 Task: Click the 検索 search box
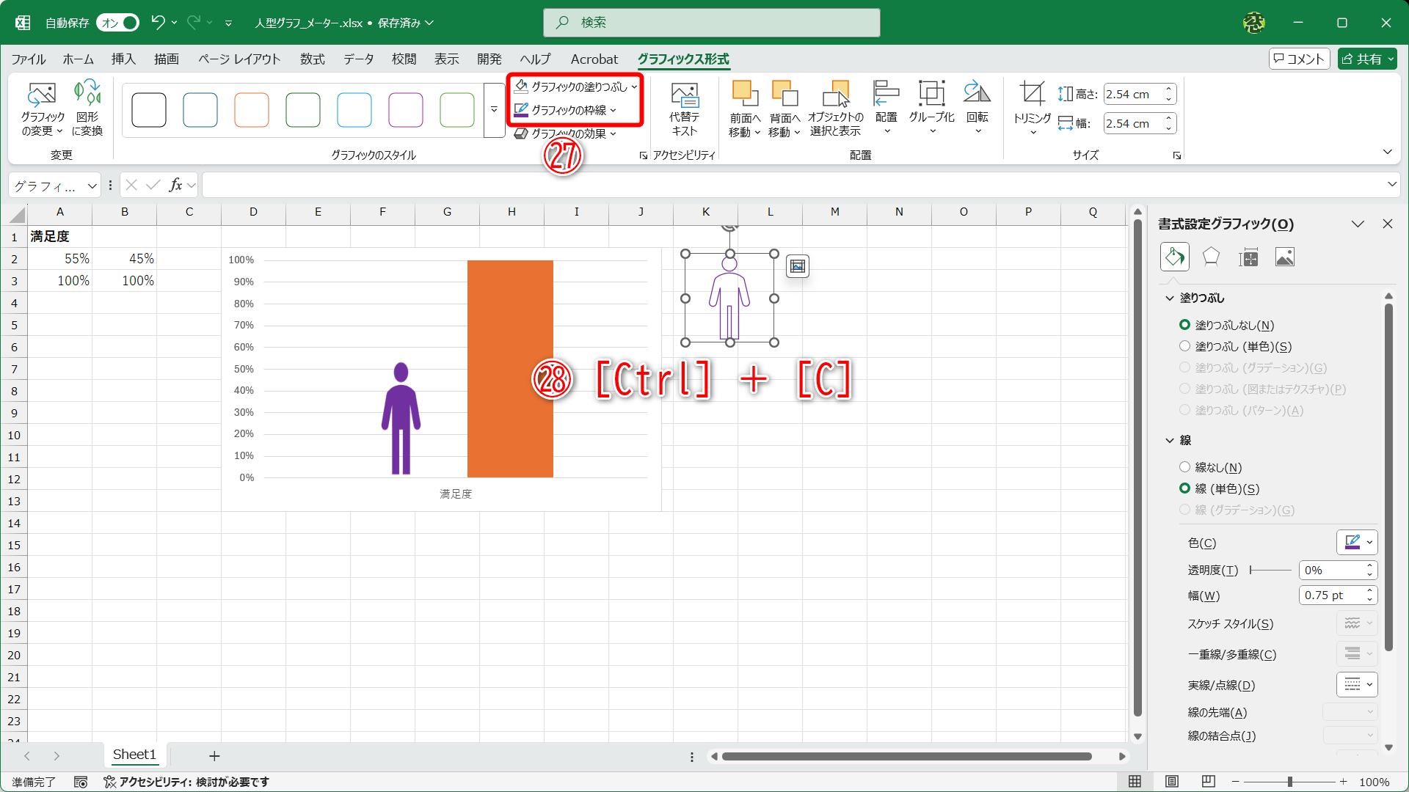(712, 23)
